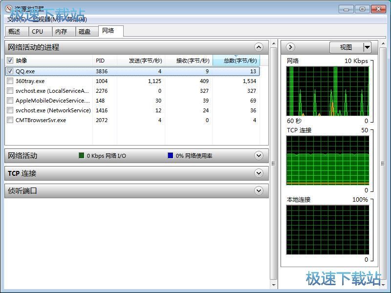Image resolution: width=391 pixels, height=293 pixels.
Task: Sort by 接收(字节/秒) column
Action: click(189, 61)
